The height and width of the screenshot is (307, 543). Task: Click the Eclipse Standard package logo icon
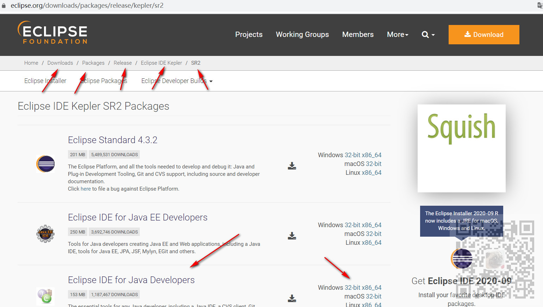(x=45, y=164)
